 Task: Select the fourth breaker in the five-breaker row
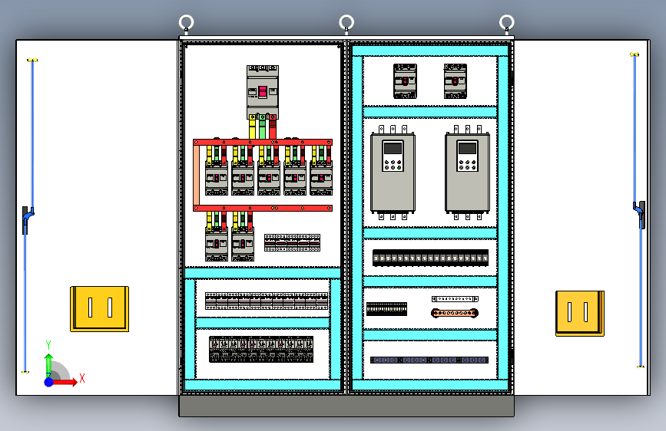(295, 178)
